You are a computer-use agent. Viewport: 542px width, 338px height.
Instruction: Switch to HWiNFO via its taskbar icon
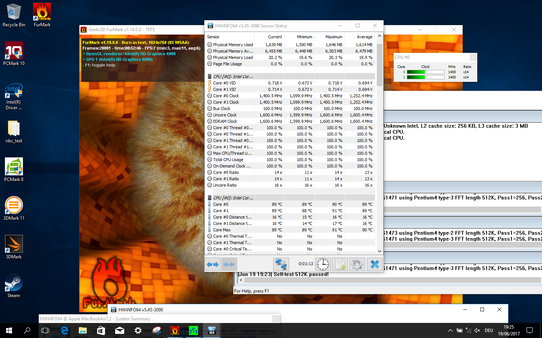(212, 330)
